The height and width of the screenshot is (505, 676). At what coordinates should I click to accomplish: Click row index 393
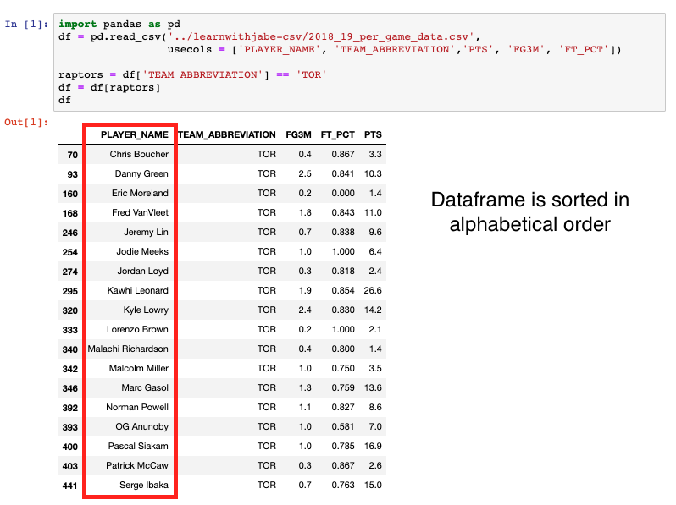click(69, 427)
